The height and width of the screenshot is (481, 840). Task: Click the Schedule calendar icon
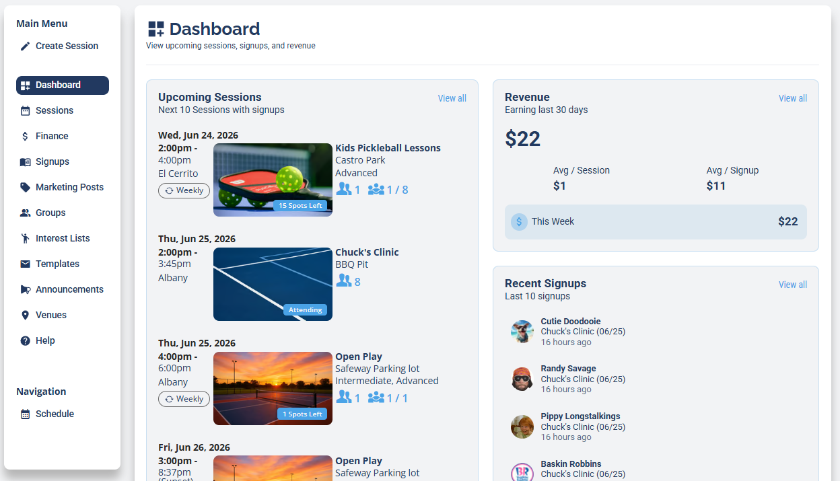click(x=25, y=414)
